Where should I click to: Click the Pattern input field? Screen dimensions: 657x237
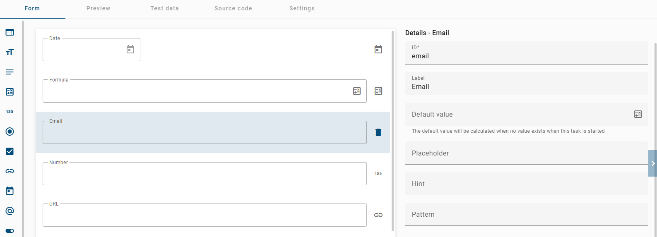(527, 214)
